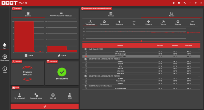Click the screenshot camera icon in title bar
The image size is (204, 110).
(179, 3)
